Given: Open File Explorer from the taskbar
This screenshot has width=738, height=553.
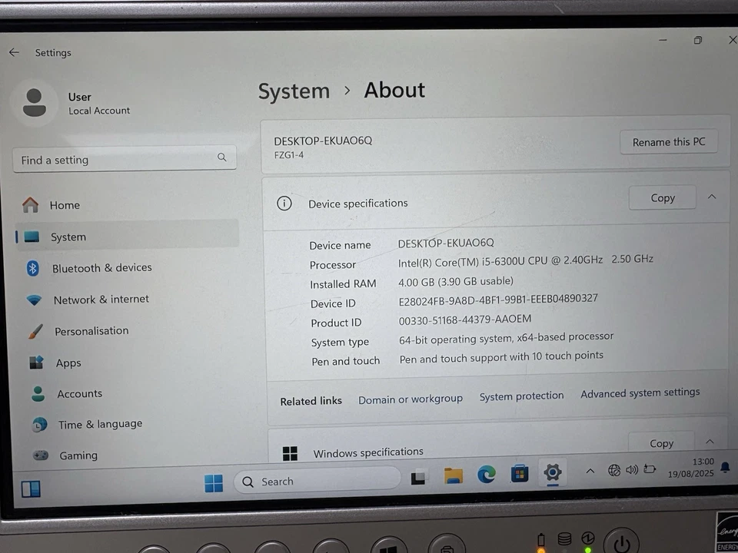Looking at the screenshot, I should tap(453, 474).
